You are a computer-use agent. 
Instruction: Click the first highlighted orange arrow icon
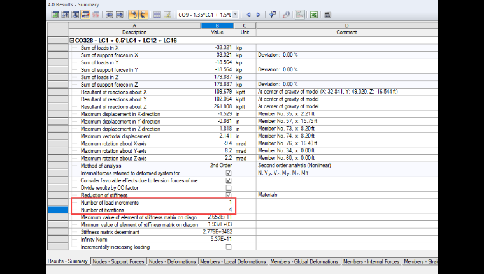(133, 15)
